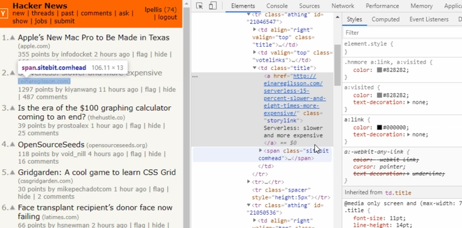Upvote the face transplant story
The height and width of the screenshot is (228, 462).
13,207
